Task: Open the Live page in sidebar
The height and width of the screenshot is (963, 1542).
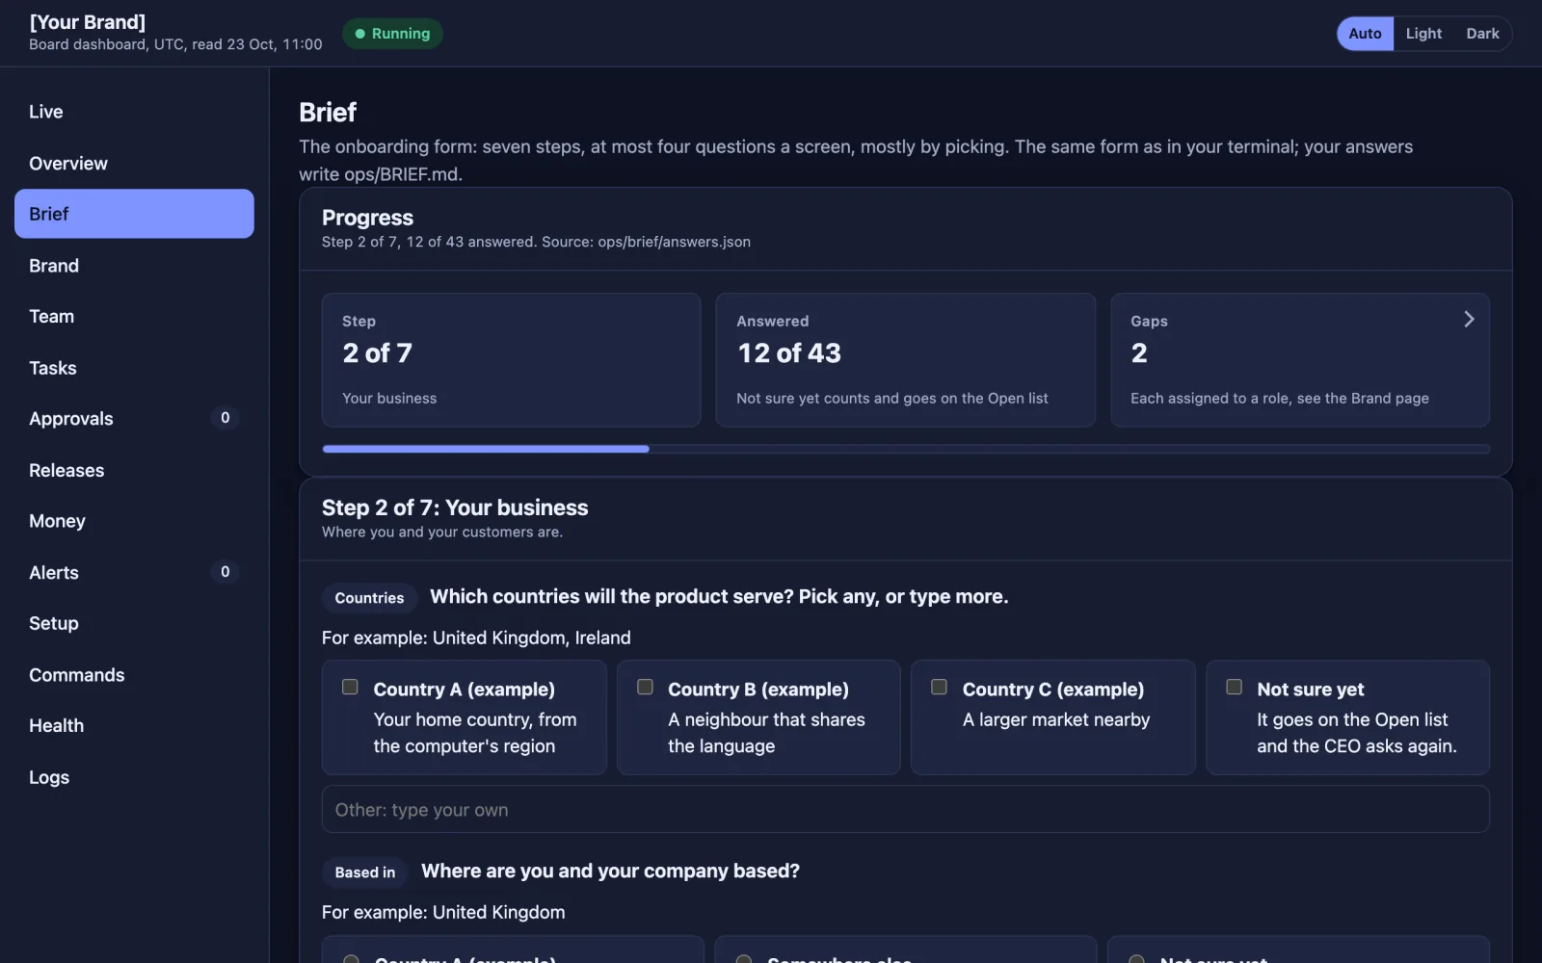Action: click(134, 112)
